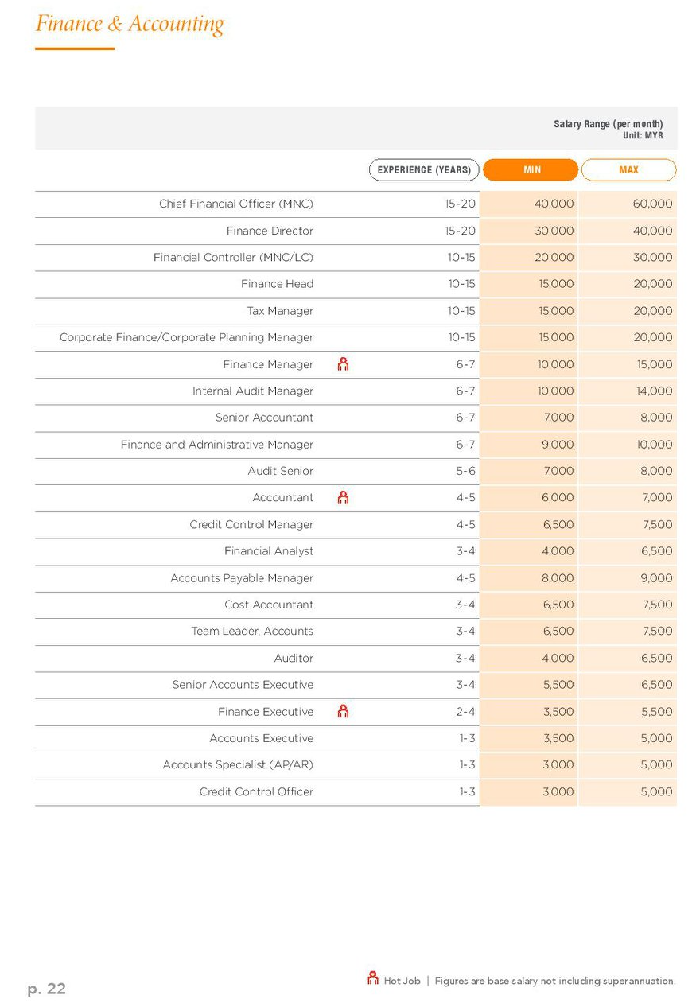Select the MIN orange pill header
Image resolution: width=696 pixels, height=1003 pixels.
click(531, 170)
